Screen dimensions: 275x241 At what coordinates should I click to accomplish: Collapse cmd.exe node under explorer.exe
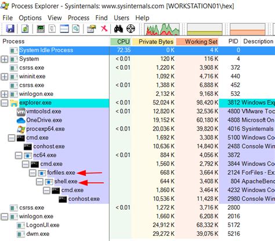click(x=12, y=138)
